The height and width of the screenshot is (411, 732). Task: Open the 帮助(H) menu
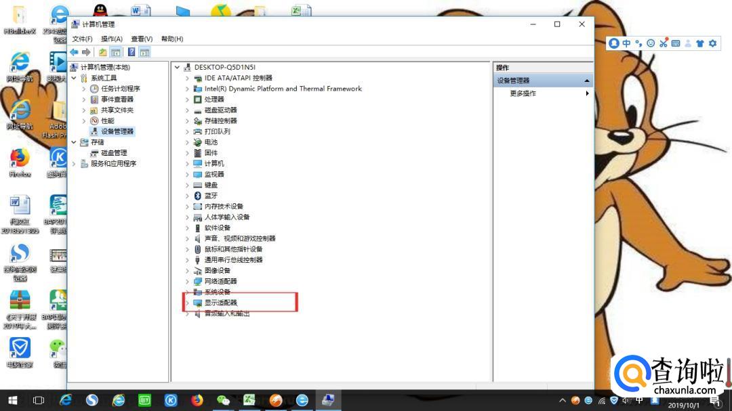(171, 39)
